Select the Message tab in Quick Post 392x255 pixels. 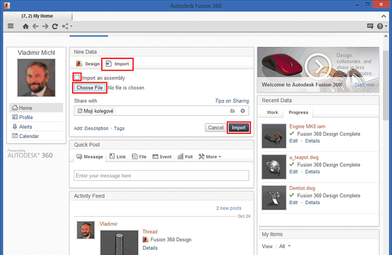(90, 157)
